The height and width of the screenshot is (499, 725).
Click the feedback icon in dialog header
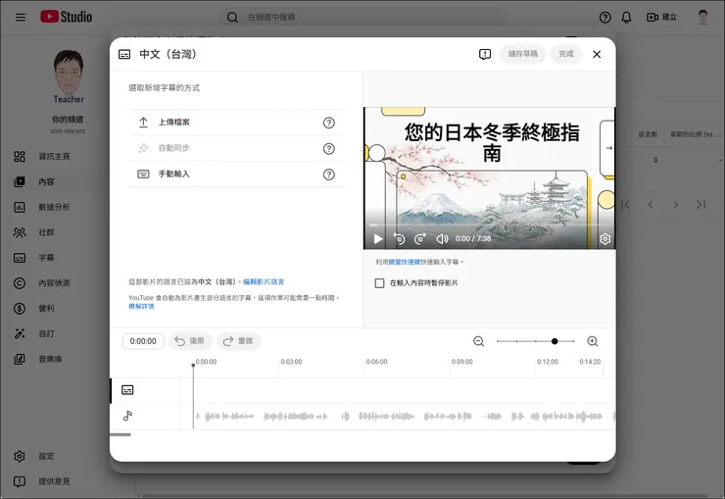(x=485, y=55)
